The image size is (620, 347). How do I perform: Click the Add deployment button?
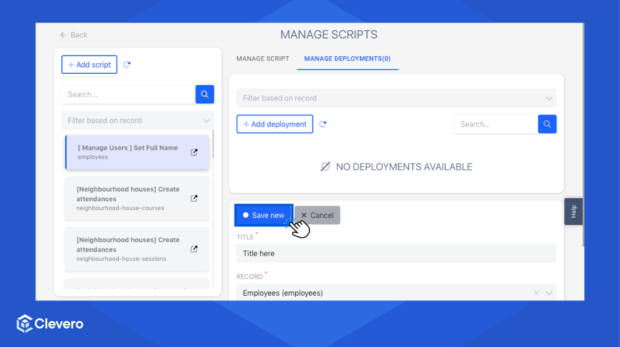[275, 124]
